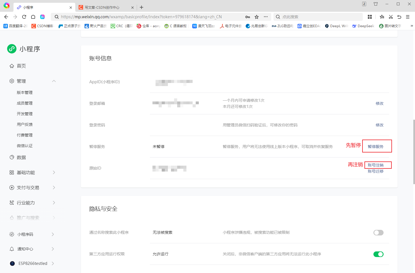Click the saved password key icon
The image size is (415, 273).
click(x=248, y=17)
